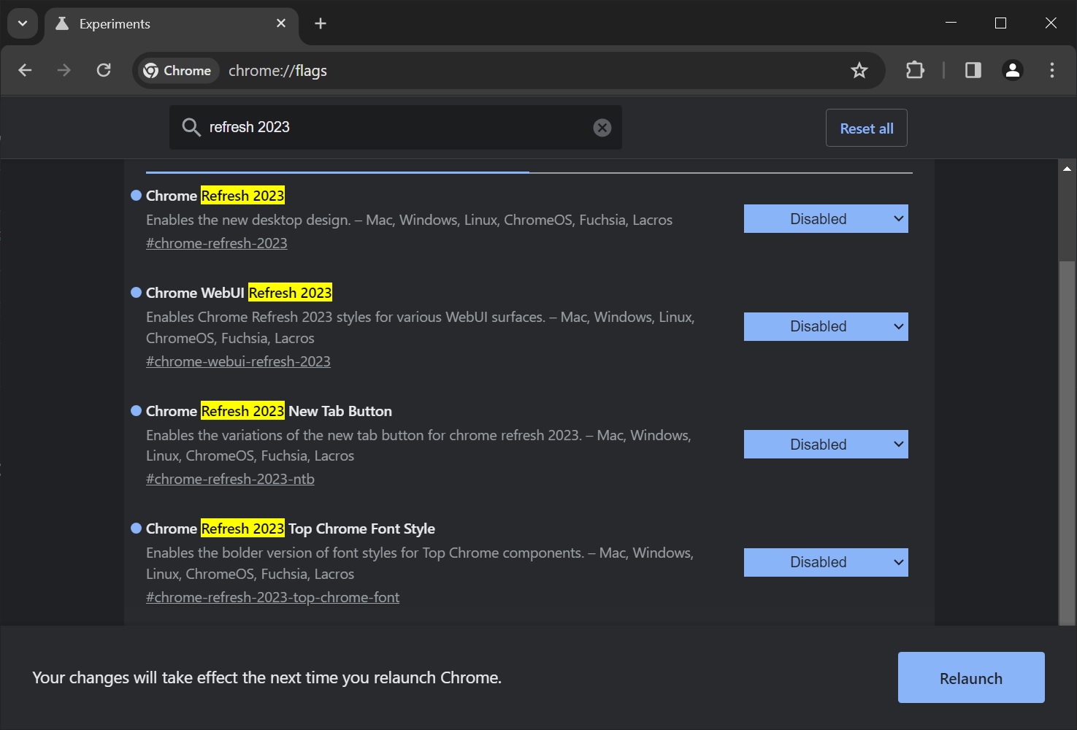Open a new tab with plus button
The width and height of the screenshot is (1077, 730).
(x=321, y=23)
